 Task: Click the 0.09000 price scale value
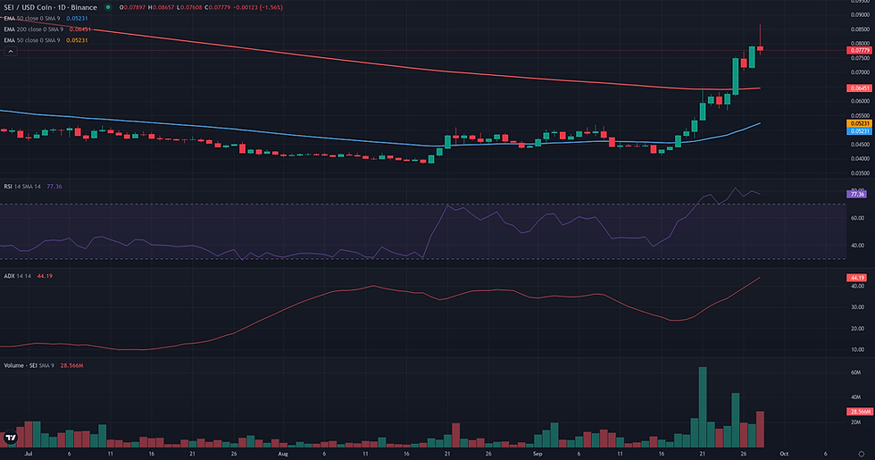pyautogui.click(x=860, y=15)
